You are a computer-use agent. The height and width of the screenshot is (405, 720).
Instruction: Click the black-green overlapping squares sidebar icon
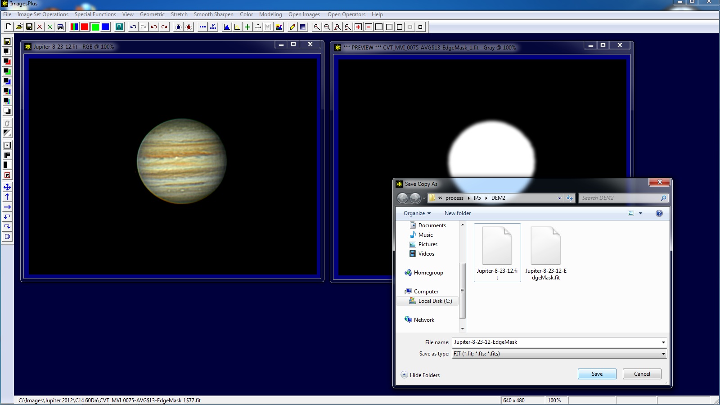[7, 71]
